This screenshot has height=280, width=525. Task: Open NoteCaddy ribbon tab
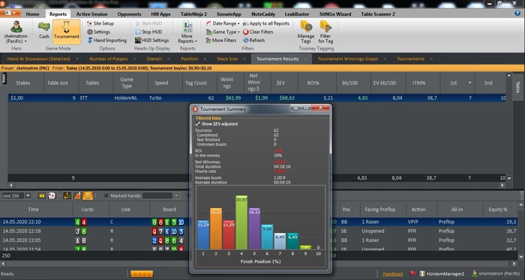263,14
